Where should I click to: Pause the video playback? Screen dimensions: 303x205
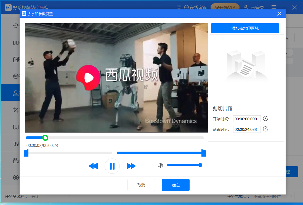pyautogui.click(x=112, y=166)
